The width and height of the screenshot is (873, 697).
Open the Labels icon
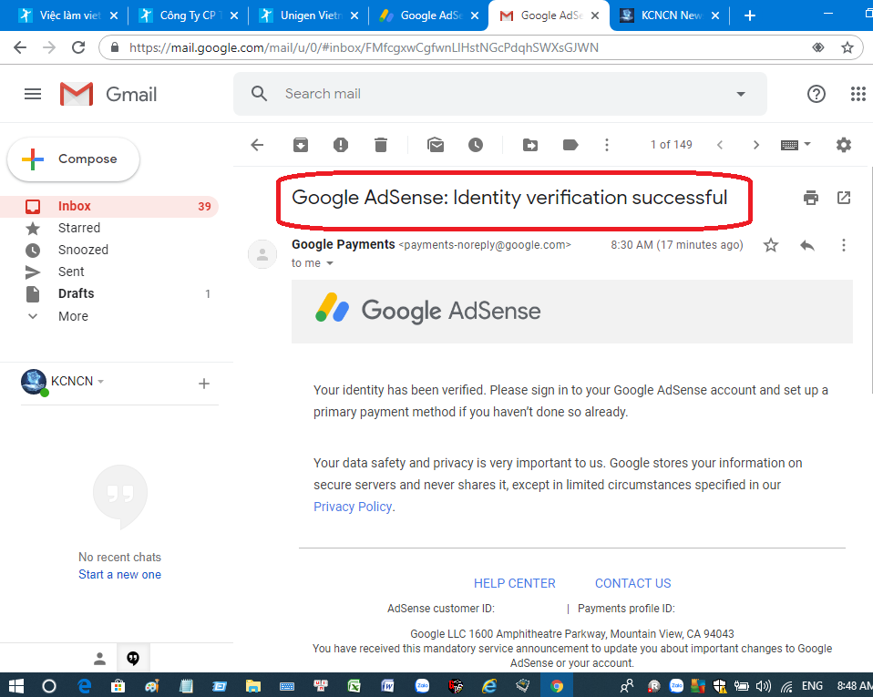(570, 145)
